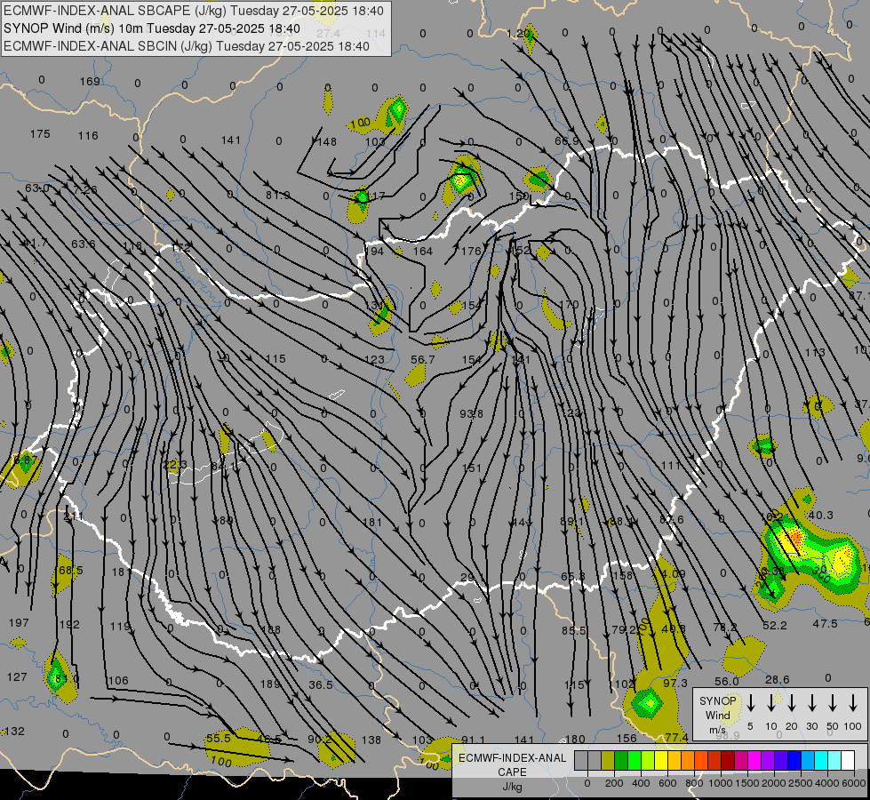Pick the pure yellow CAPE legend swatch
870x800 pixels.
(661, 761)
